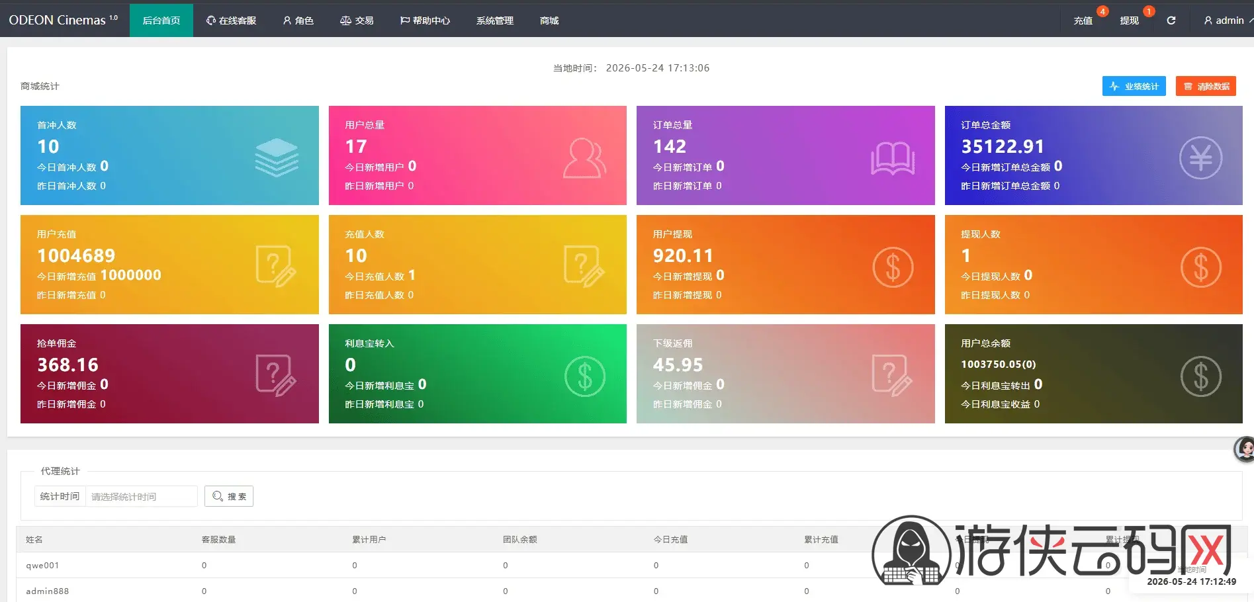
Task: Open the 充值 notifications with badge 4
Action: click(x=1083, y=21)
